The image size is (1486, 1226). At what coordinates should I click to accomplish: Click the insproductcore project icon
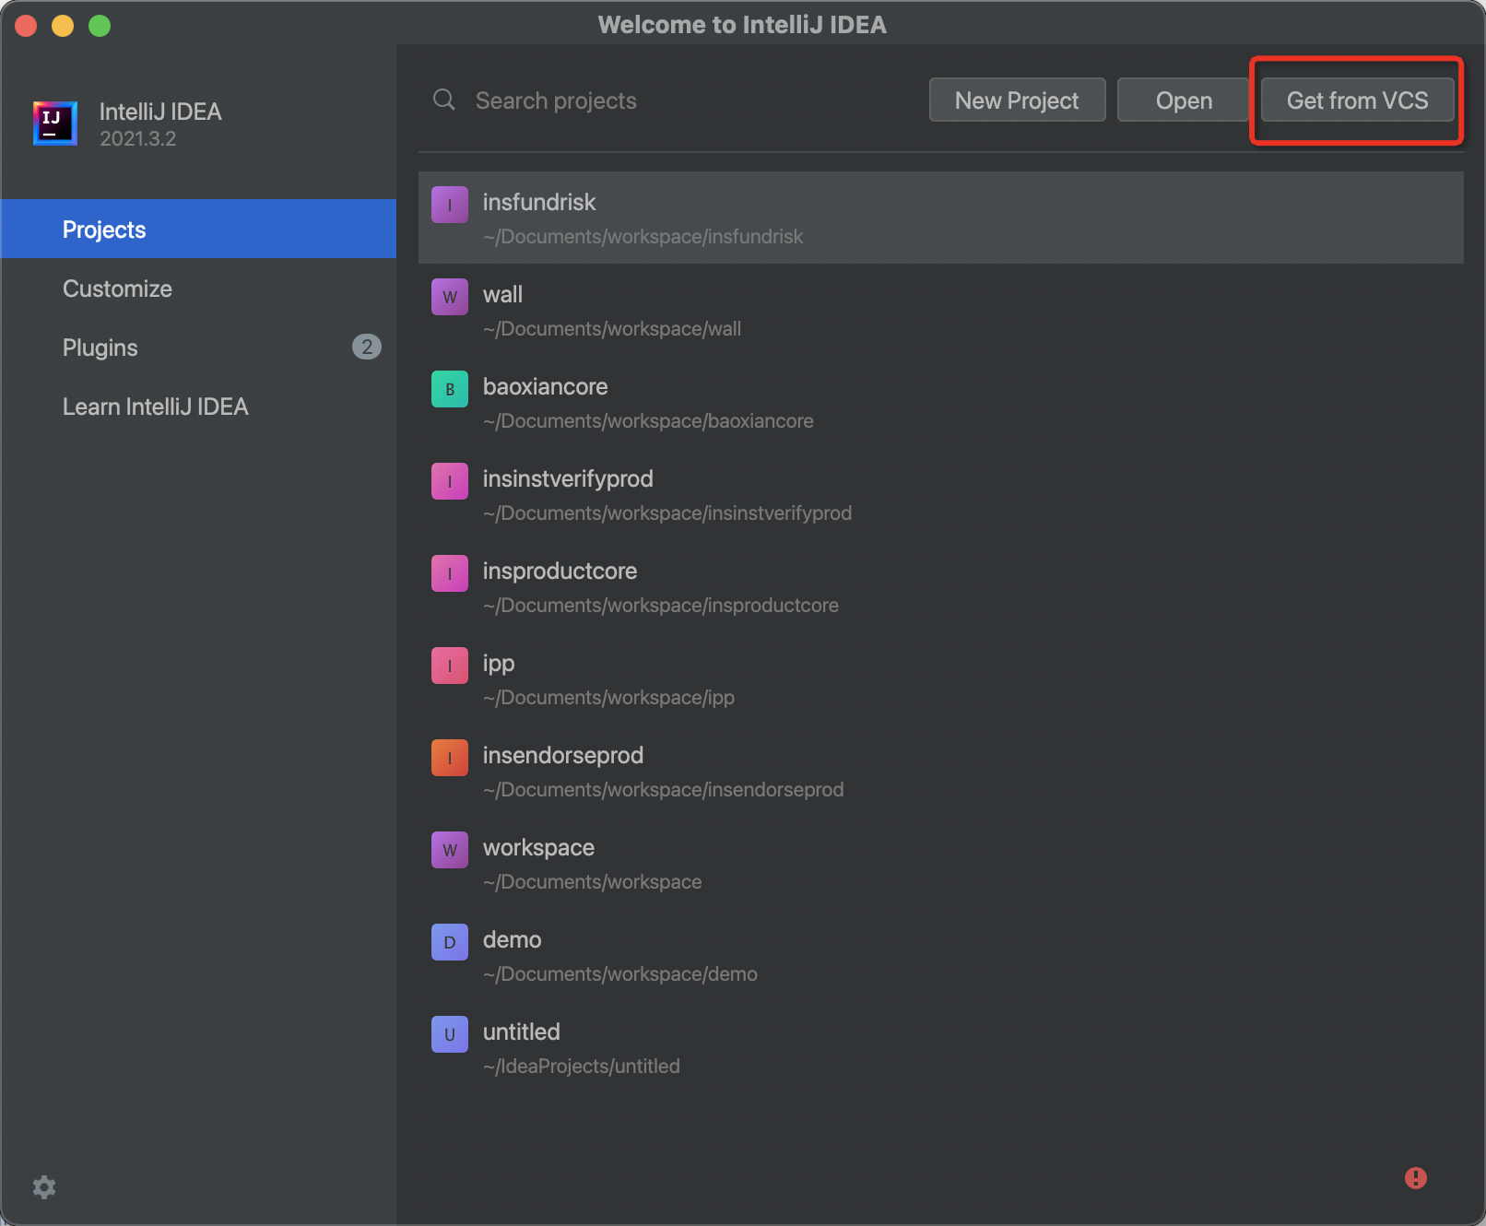[450, 573]
